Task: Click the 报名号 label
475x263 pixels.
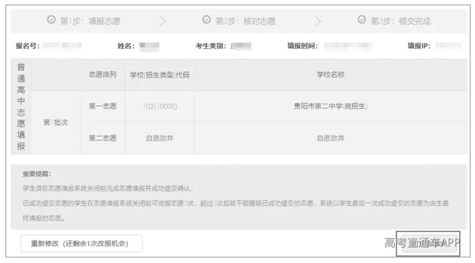Action: [x=28, y=46]
